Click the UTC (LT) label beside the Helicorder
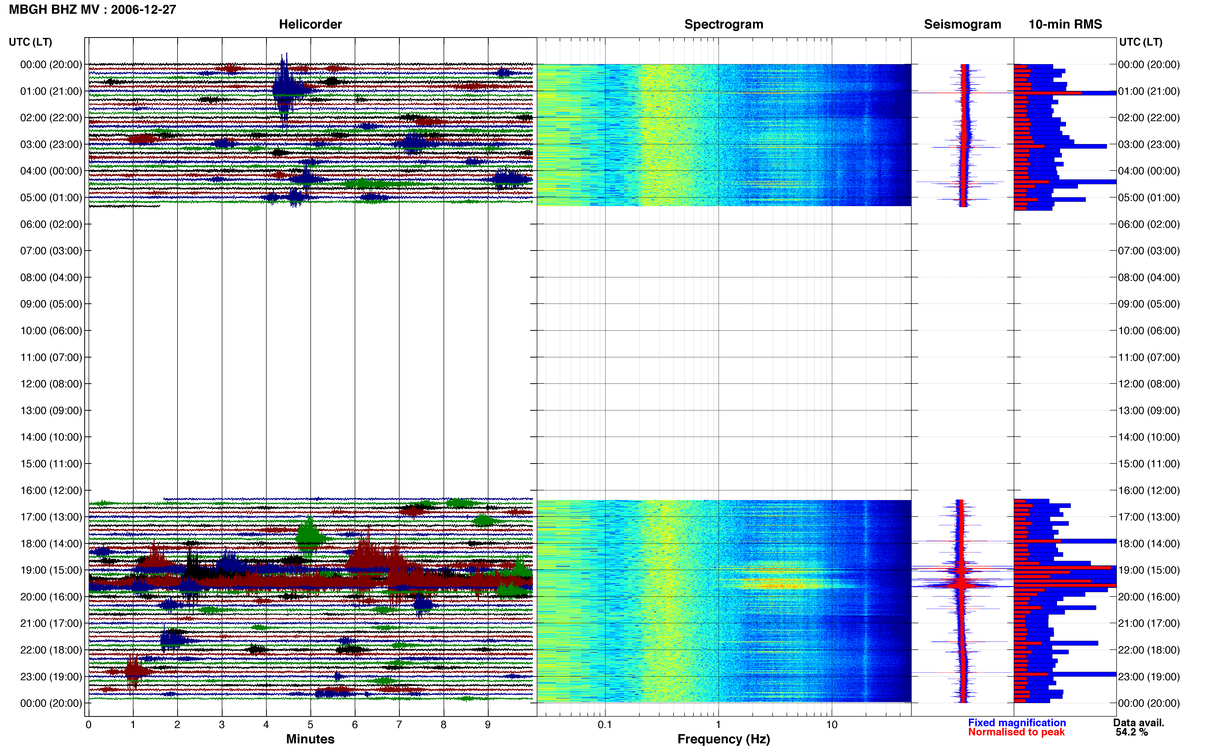This screenshot has height=754, width=1207. point(30,42)
